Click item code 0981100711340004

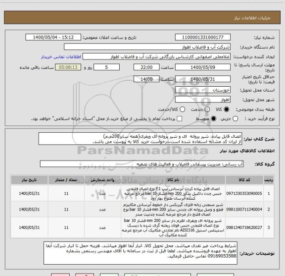pyautogui.click(x=244, y=210)
